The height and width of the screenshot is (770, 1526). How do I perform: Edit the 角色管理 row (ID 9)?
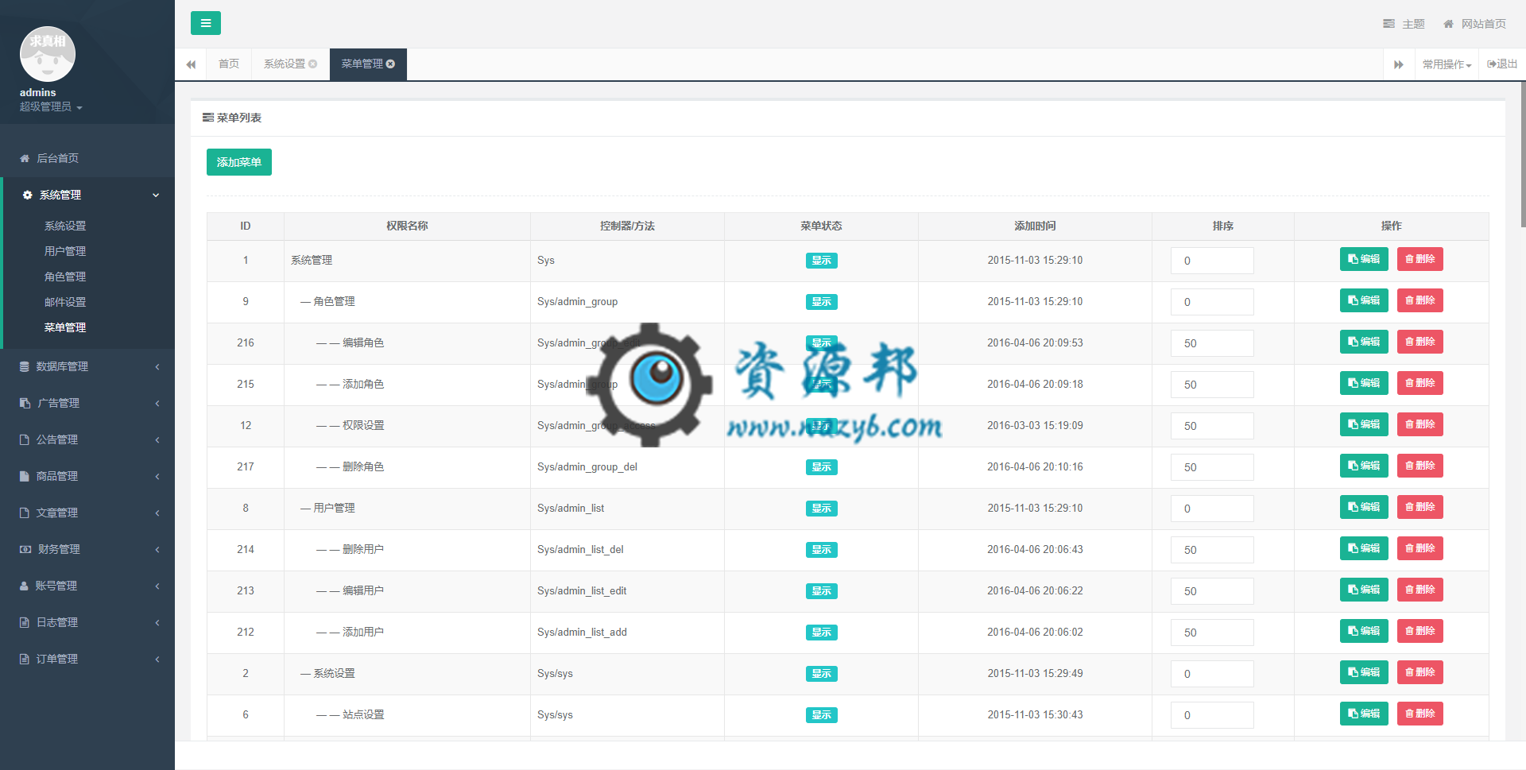click(1364, 300)
